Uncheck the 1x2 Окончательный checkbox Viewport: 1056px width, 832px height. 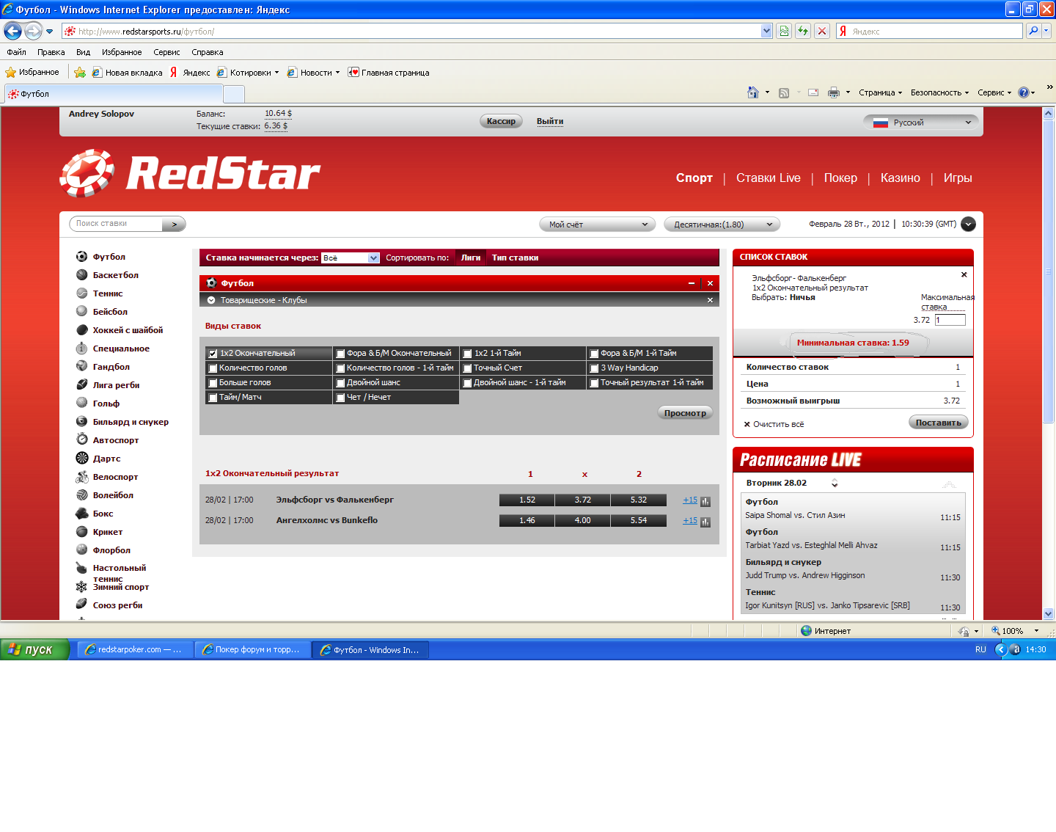click(213, 354)
